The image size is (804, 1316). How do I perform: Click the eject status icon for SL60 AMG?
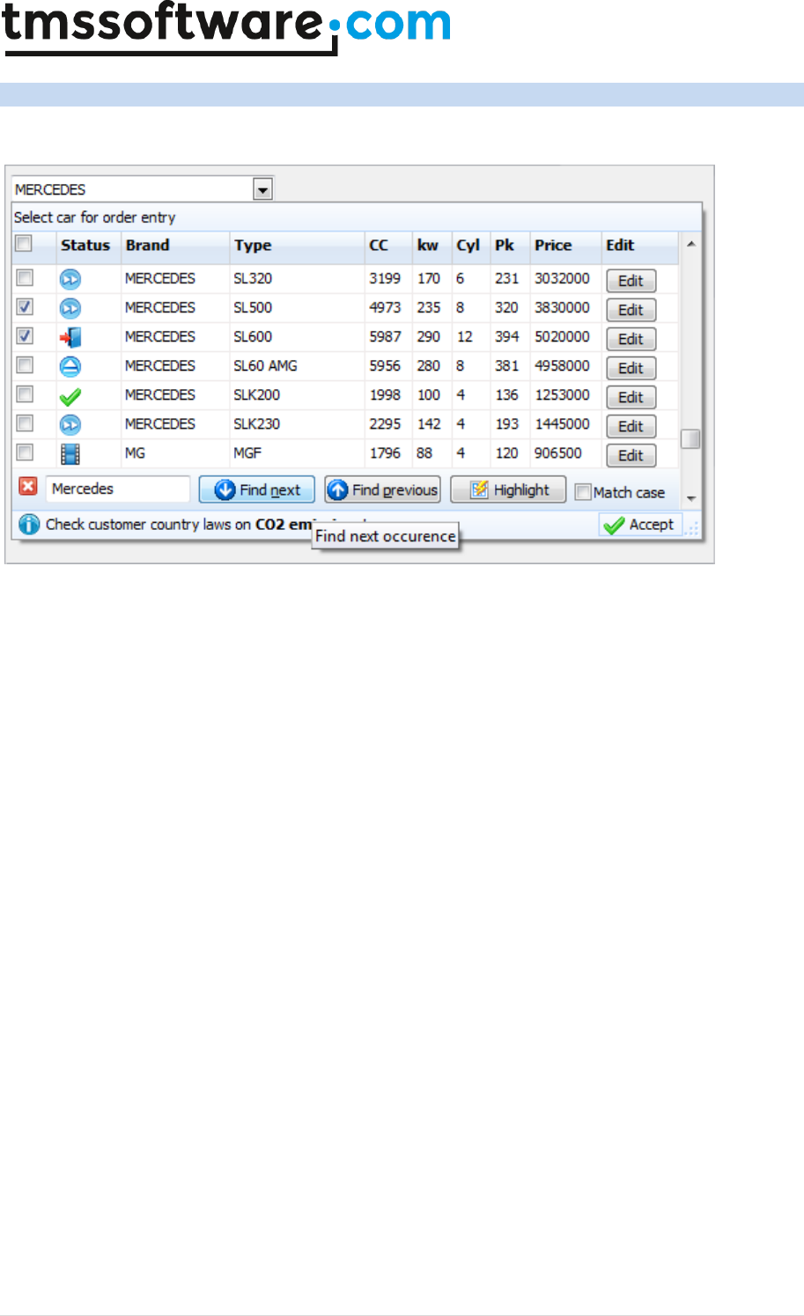click(70, 366)
